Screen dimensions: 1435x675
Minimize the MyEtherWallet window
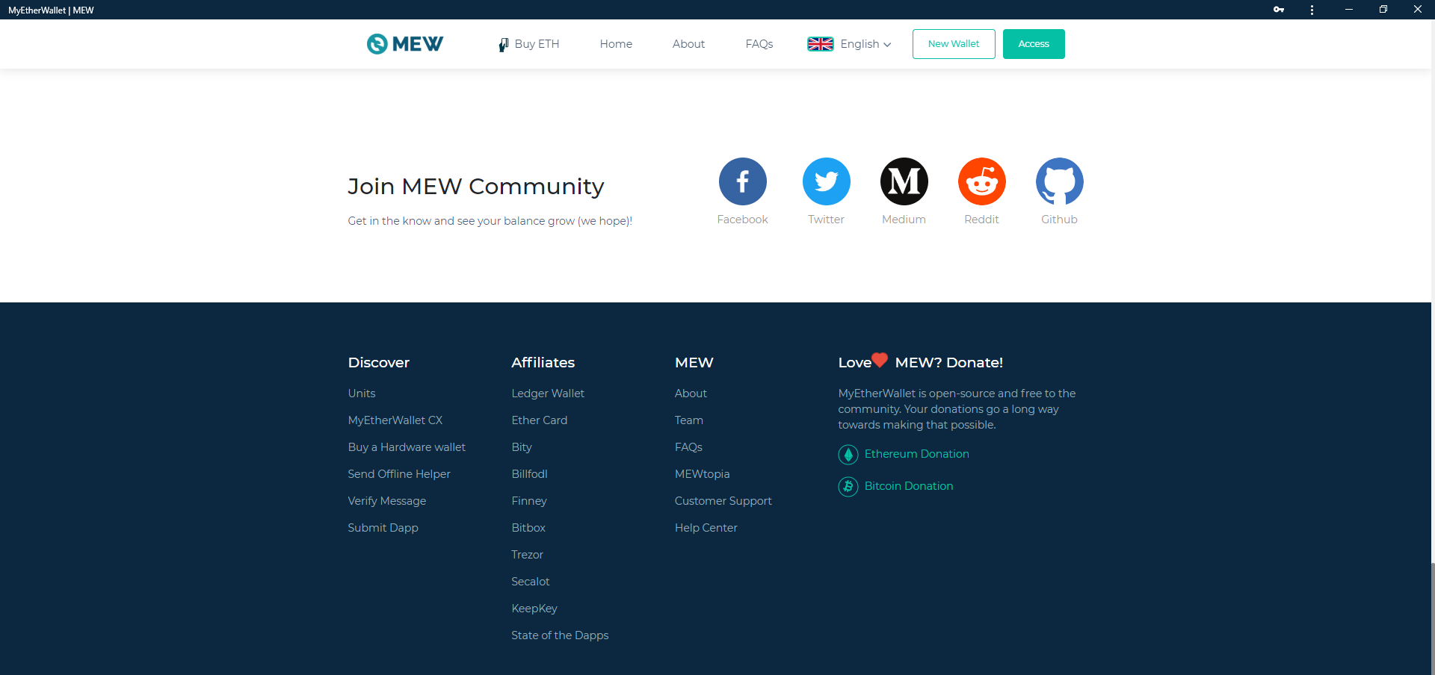pyautogui.click(x=1349, y=10)
